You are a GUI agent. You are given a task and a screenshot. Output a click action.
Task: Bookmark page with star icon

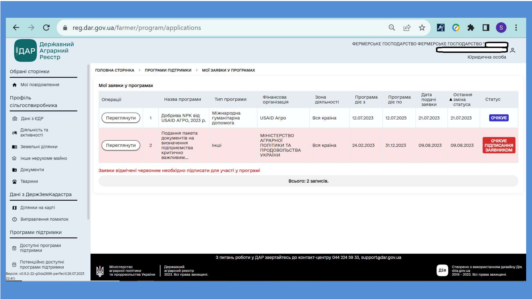(422, 28)
